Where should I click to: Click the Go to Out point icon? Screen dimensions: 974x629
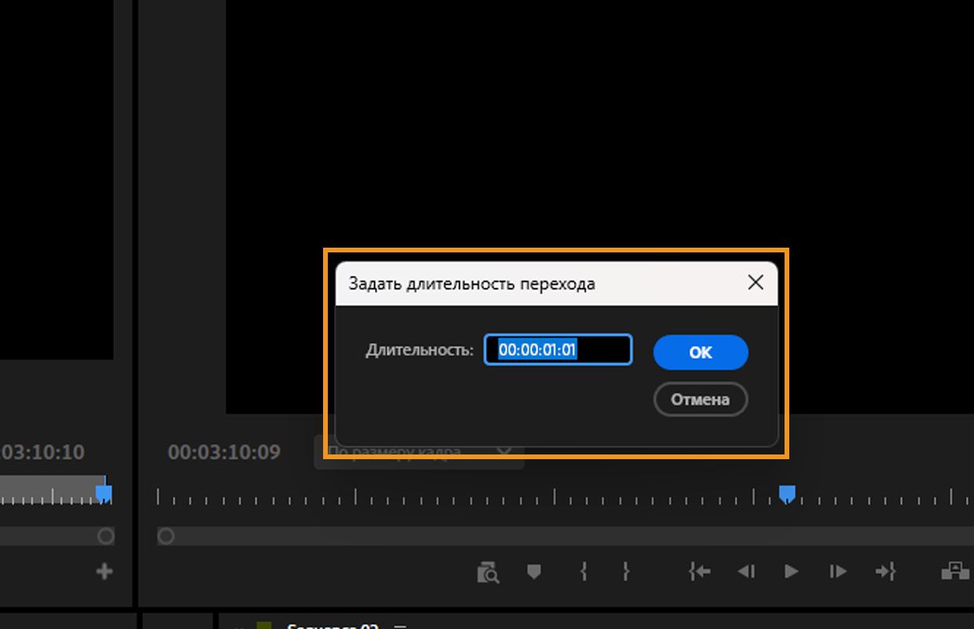(x=886, y=572)
